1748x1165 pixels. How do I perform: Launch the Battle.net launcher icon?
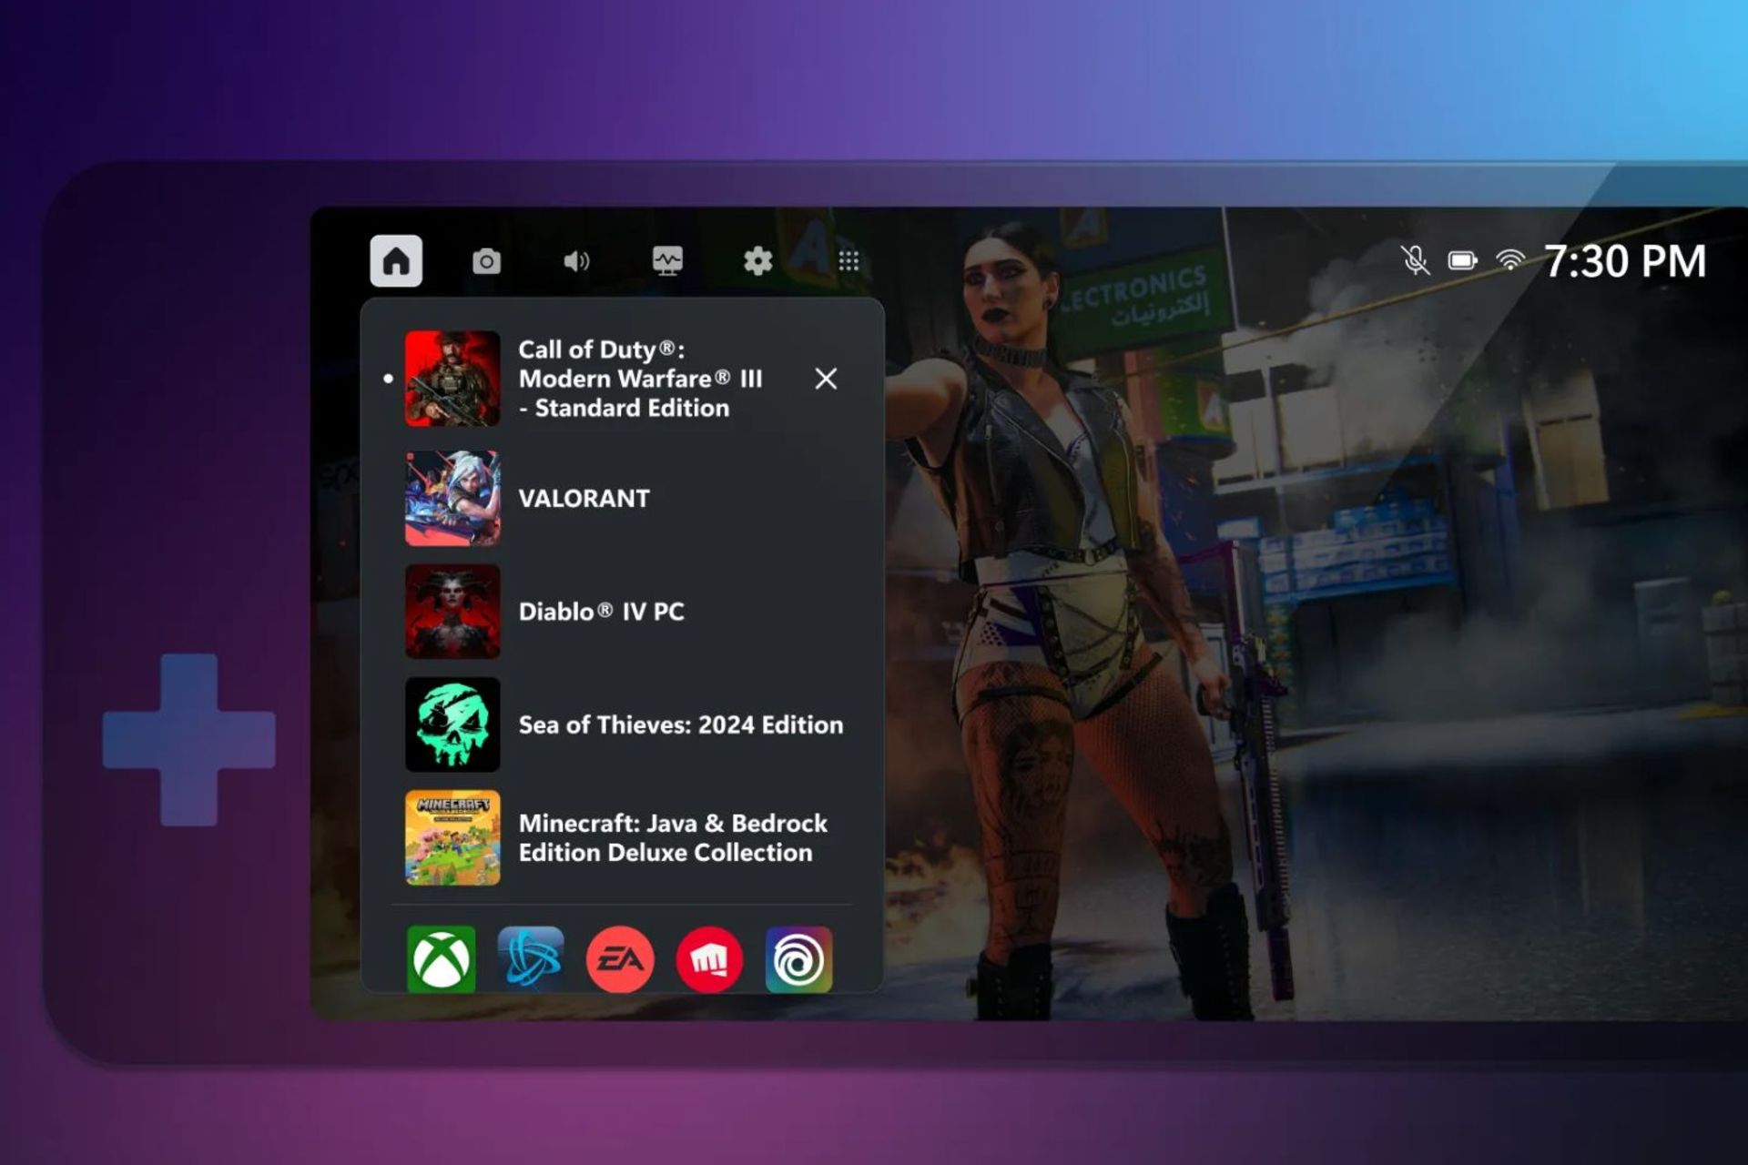531,959
